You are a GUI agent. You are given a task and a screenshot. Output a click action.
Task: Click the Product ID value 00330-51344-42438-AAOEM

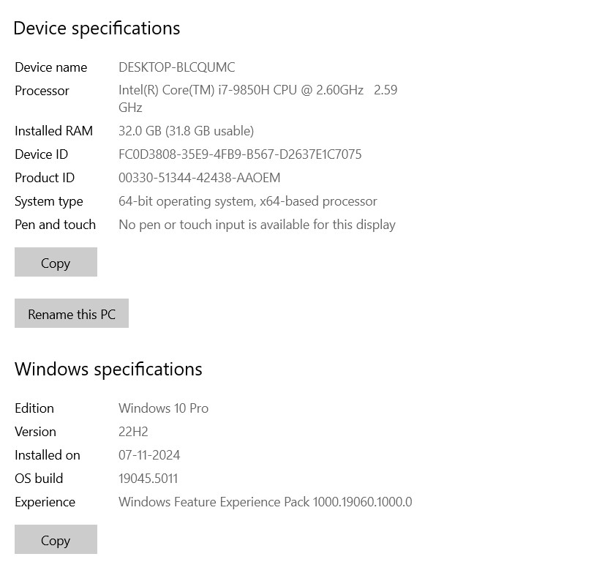199,178
